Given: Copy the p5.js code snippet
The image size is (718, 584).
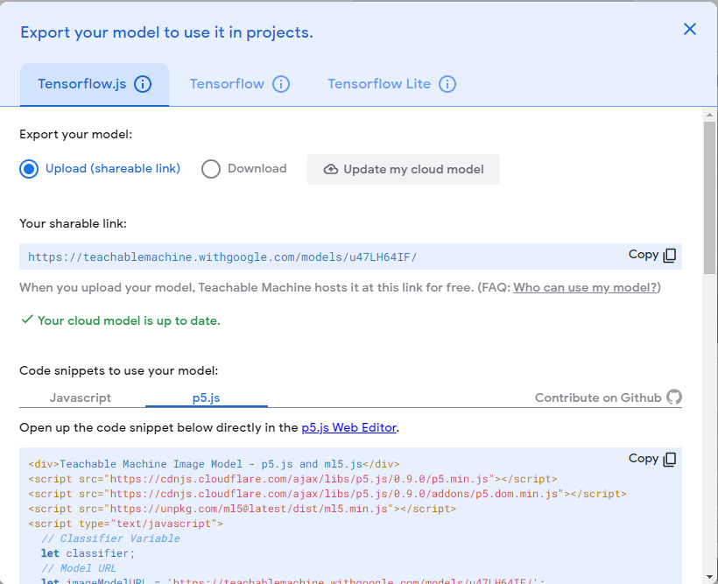Looking at the screenshot, I should pyautogui.click(x=652, y=459).
